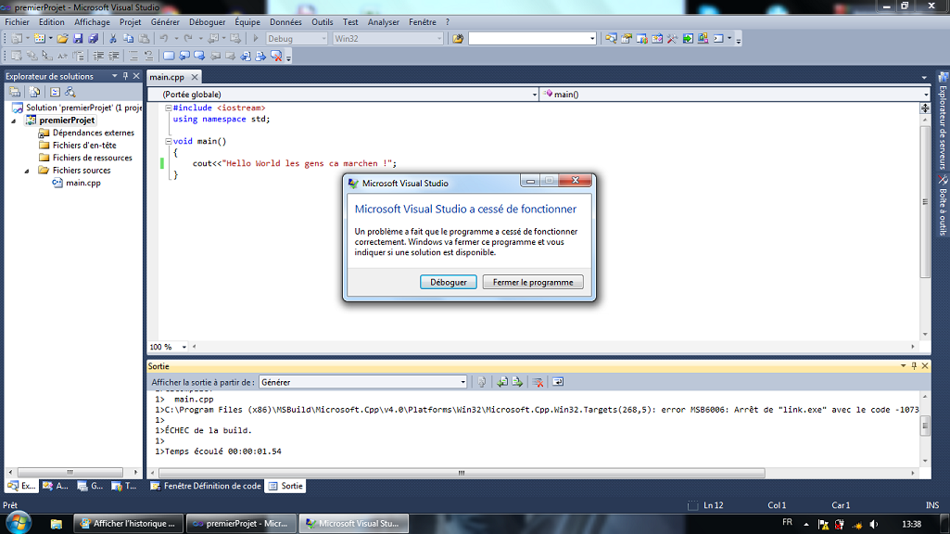This screenshot has height=534, width=950.
Task: Collapse the Fichiers sources folder
Action: (27, 171)
